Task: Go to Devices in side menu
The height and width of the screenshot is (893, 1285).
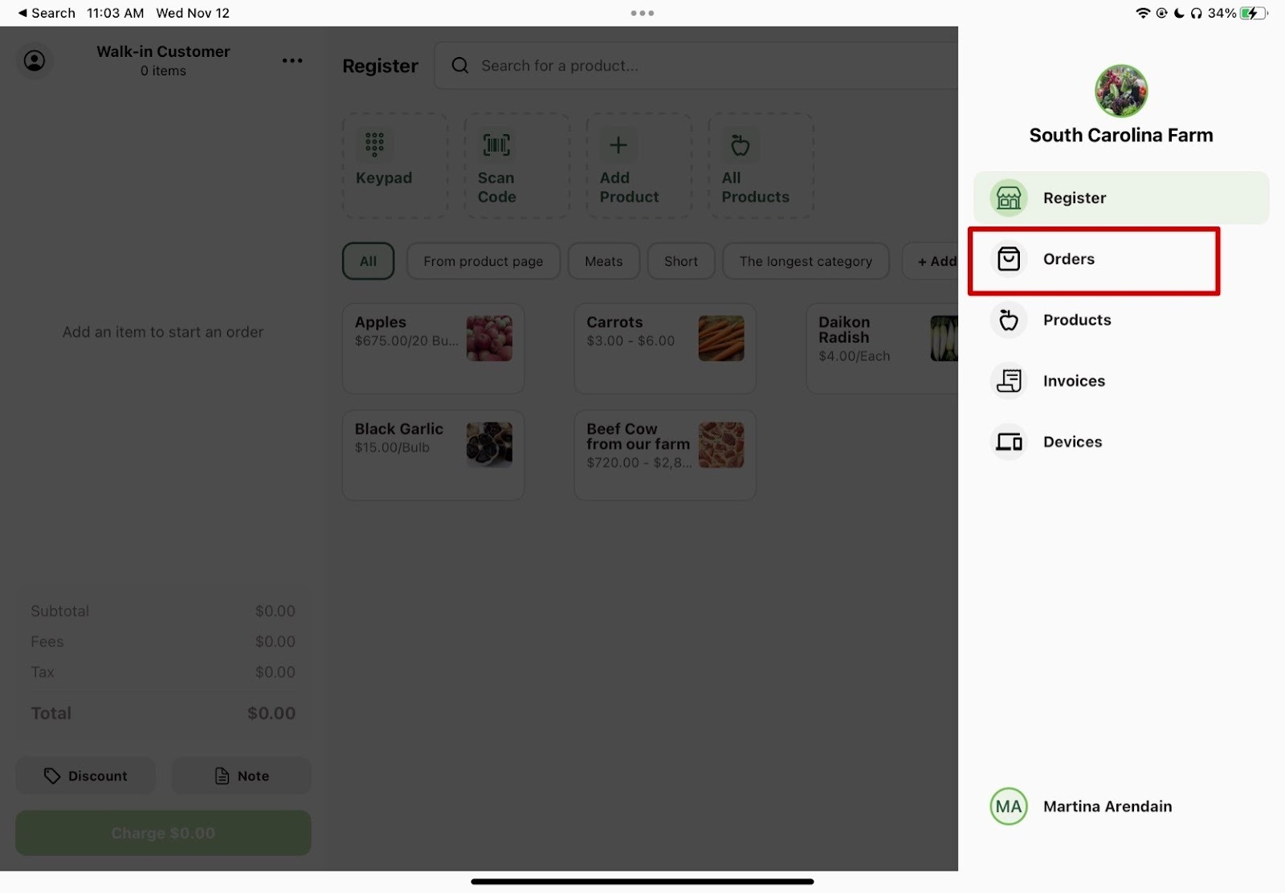Action: (x=1071, y=442)
